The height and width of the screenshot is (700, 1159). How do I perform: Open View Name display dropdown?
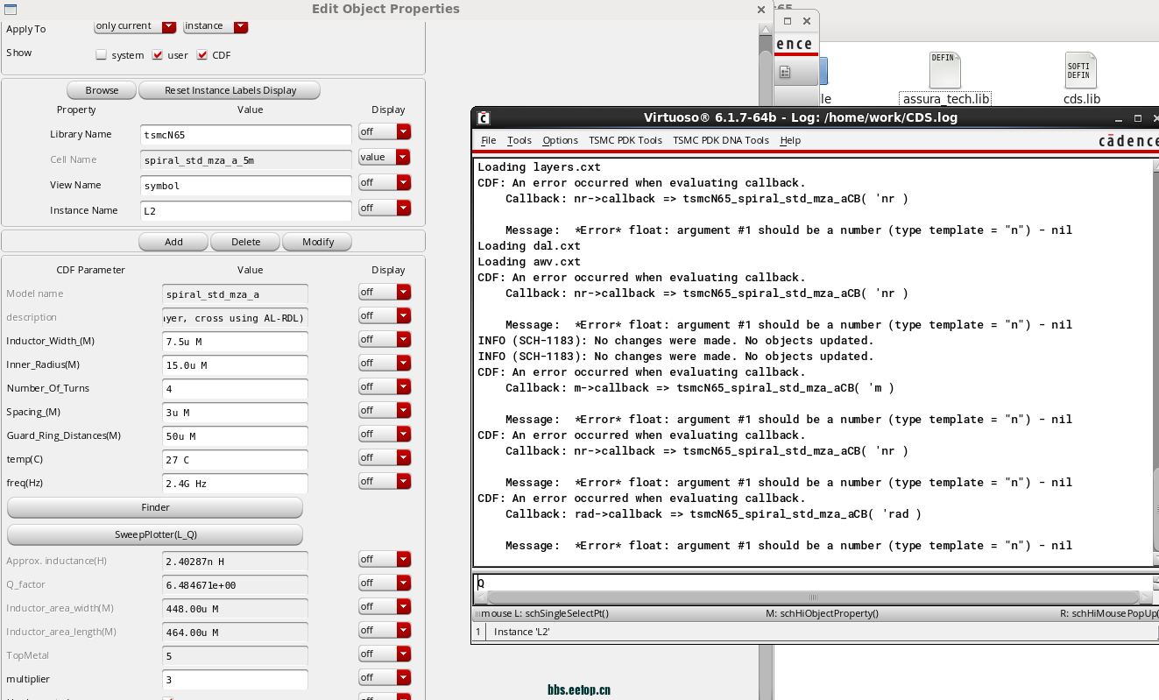point(385,182)
